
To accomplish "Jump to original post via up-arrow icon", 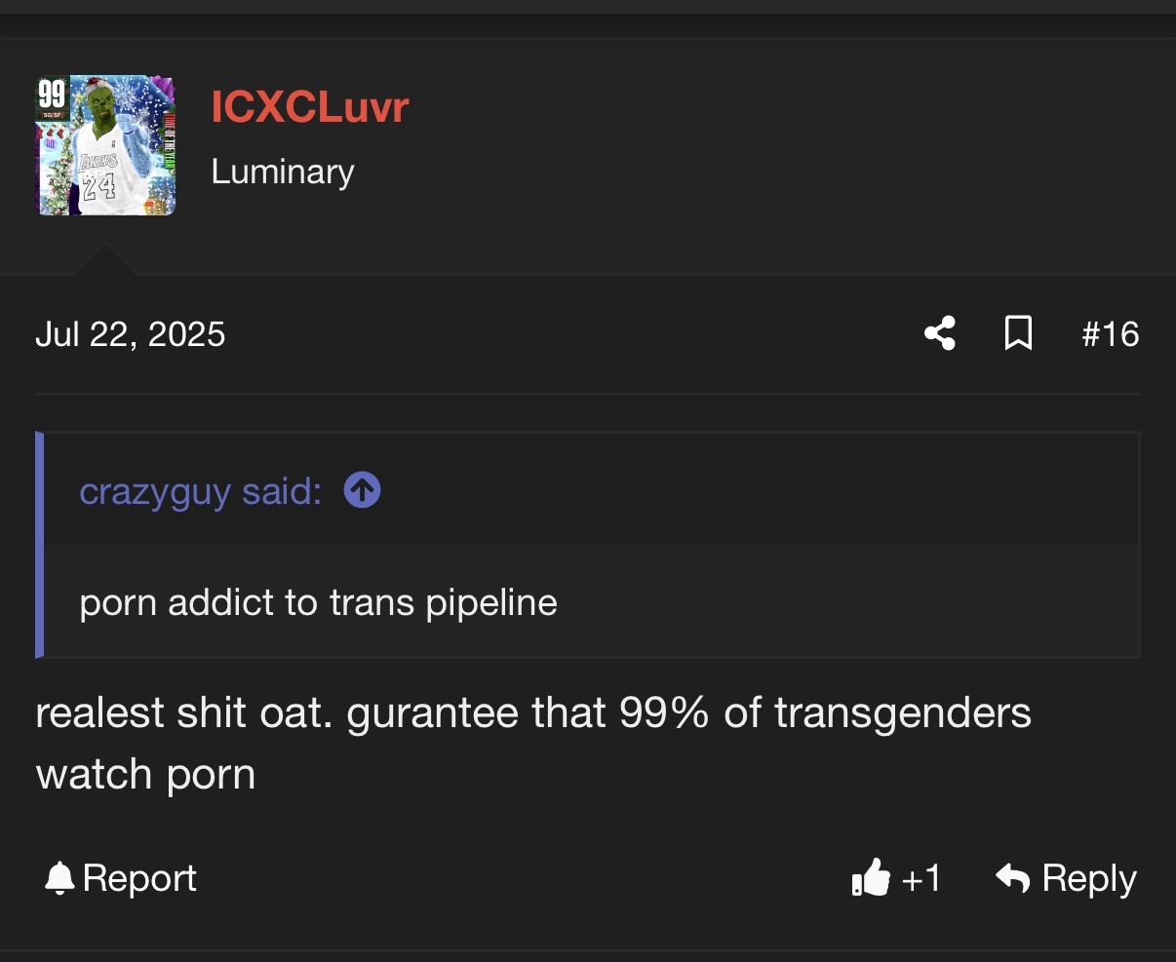I will coord(362,491).
